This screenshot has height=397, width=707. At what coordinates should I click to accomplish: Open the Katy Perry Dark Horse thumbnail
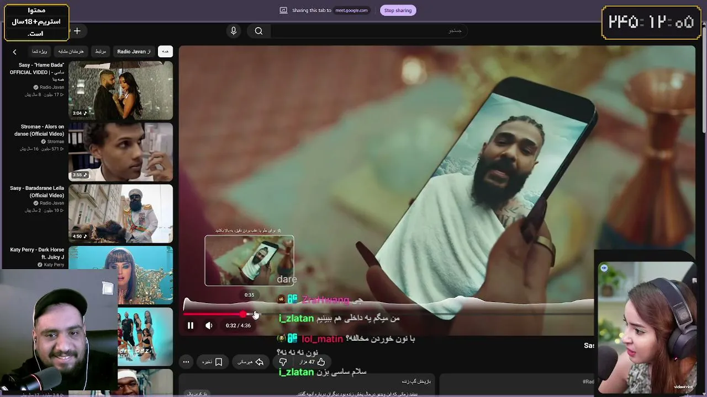120,275
